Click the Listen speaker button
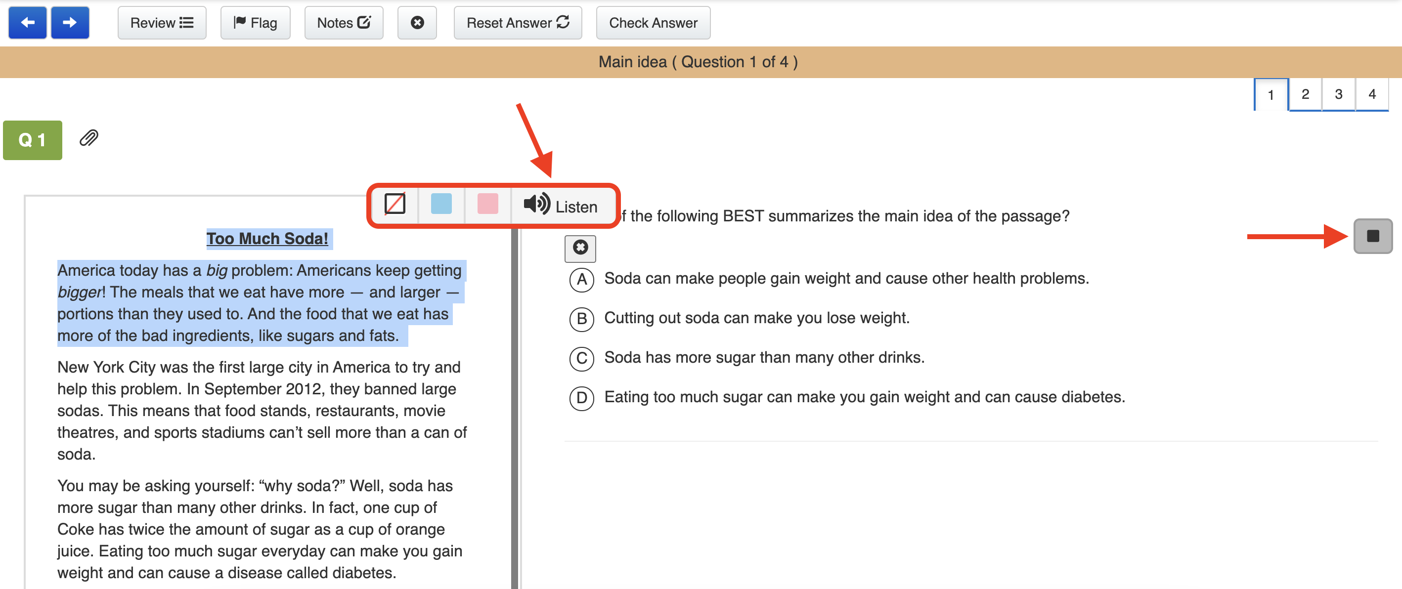This screenshot has height=589, width=1402. [561, 206]
